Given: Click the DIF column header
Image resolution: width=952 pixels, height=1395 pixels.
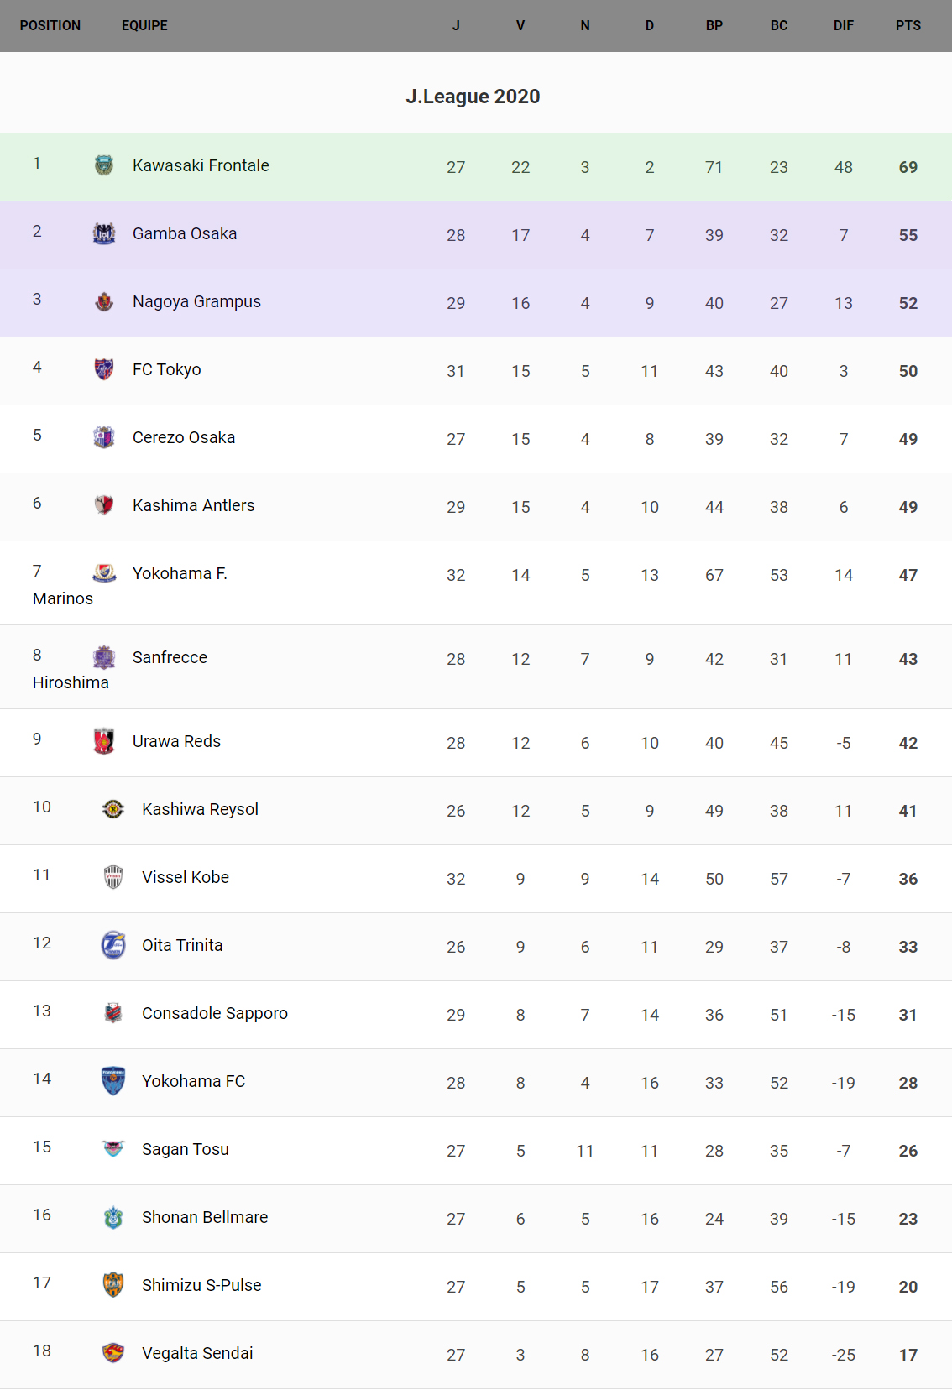Looking at the screenshot, I should coord(843,25).
